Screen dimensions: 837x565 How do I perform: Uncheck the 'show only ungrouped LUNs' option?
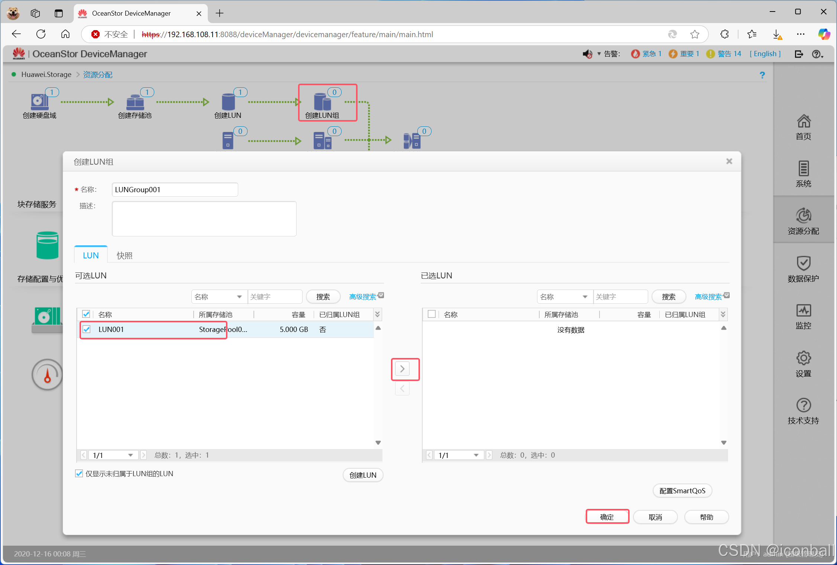(79, 474)
